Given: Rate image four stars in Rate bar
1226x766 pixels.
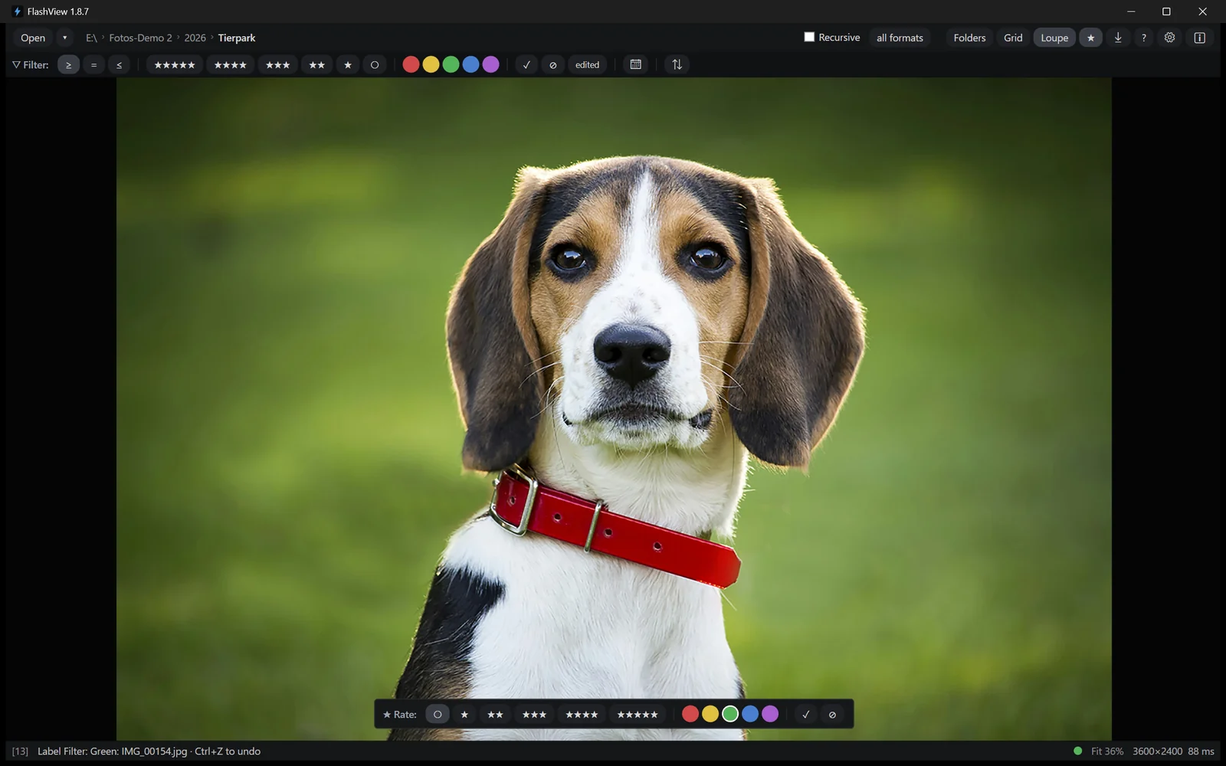Looking at the screenshot, I should click(582, 715).
